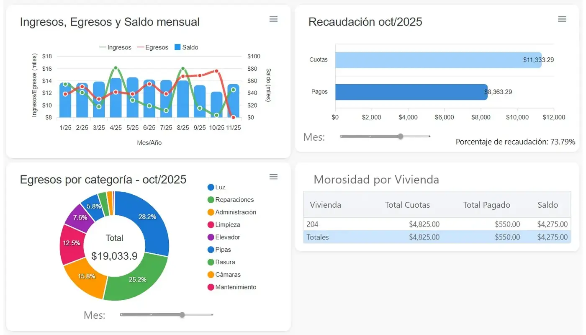Click the Mes slider on Recaudación panel
Viewport: 586px width, 335px height.
pyautogui.click(x=400, y=137)
